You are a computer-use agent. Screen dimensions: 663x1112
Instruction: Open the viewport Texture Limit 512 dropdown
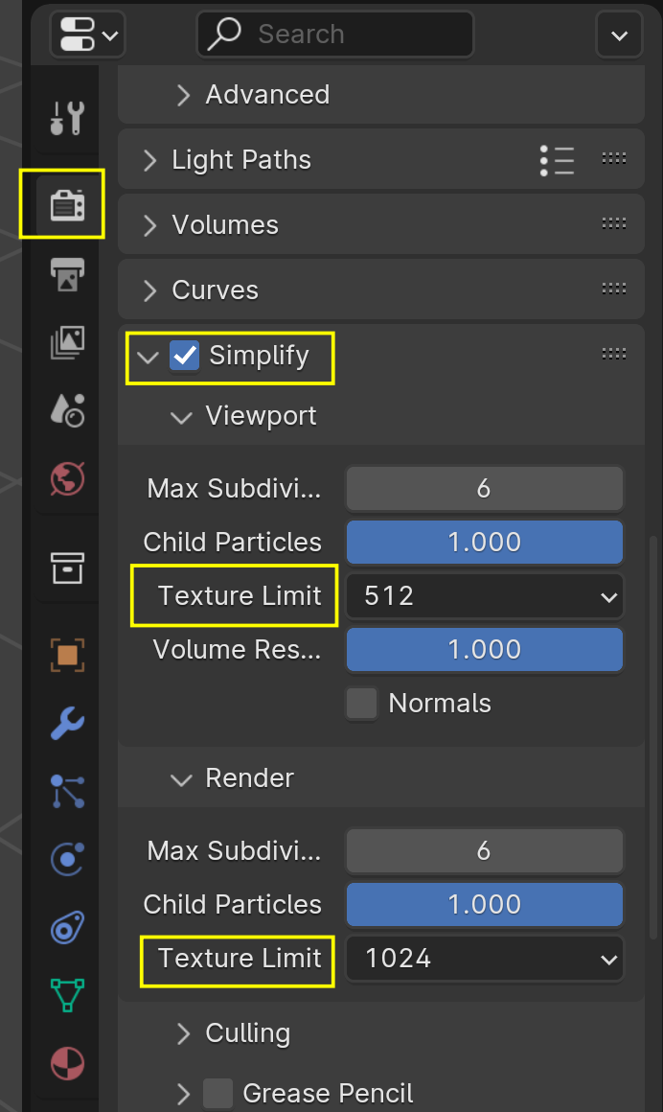coord(484,595)
